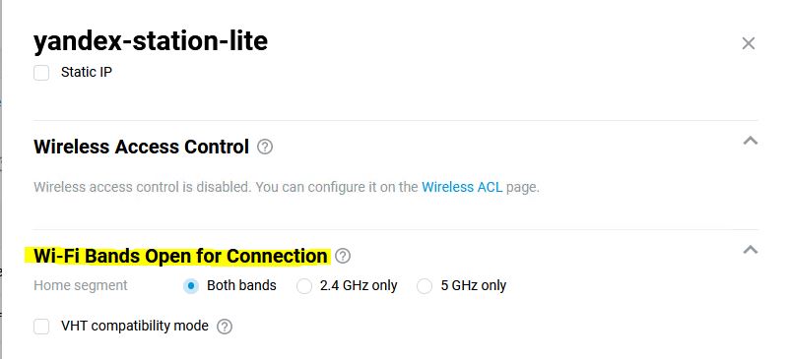Click the Wireless Access Control heading

pyautogui.click(x=142, y=147)
